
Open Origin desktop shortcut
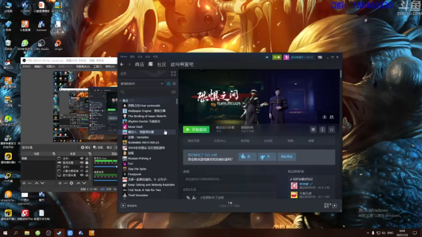point(58,45)
